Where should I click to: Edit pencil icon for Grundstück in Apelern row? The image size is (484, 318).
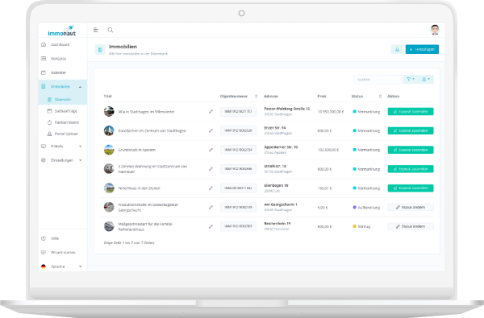[211, 150]
